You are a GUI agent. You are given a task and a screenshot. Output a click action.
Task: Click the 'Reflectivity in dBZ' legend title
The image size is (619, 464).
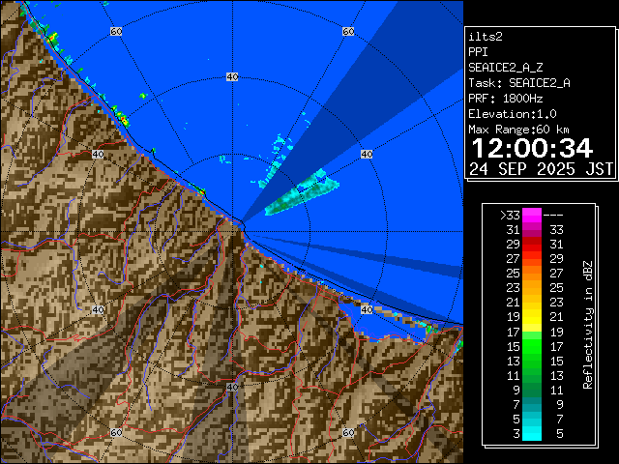click(x=587, y=324)
